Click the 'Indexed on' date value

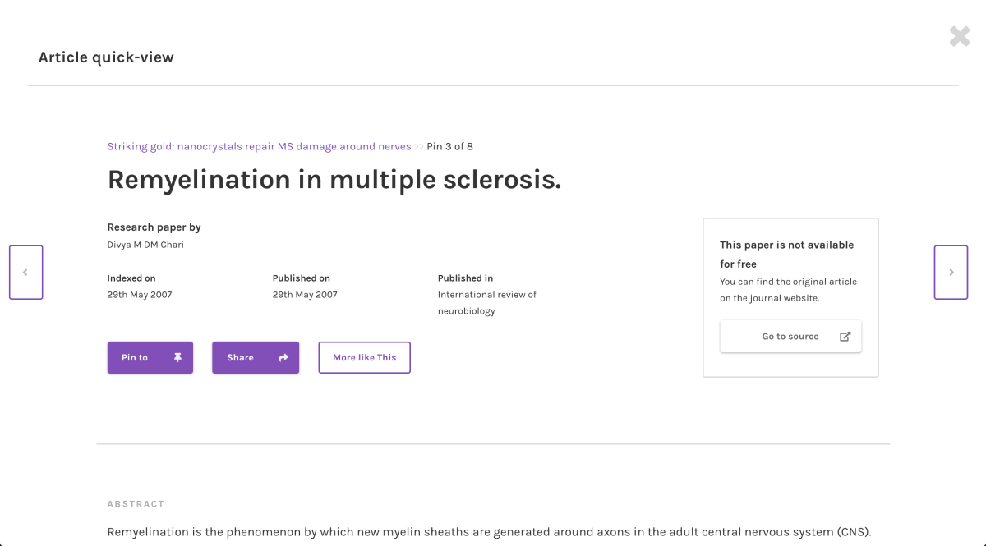tap(140, 295)
